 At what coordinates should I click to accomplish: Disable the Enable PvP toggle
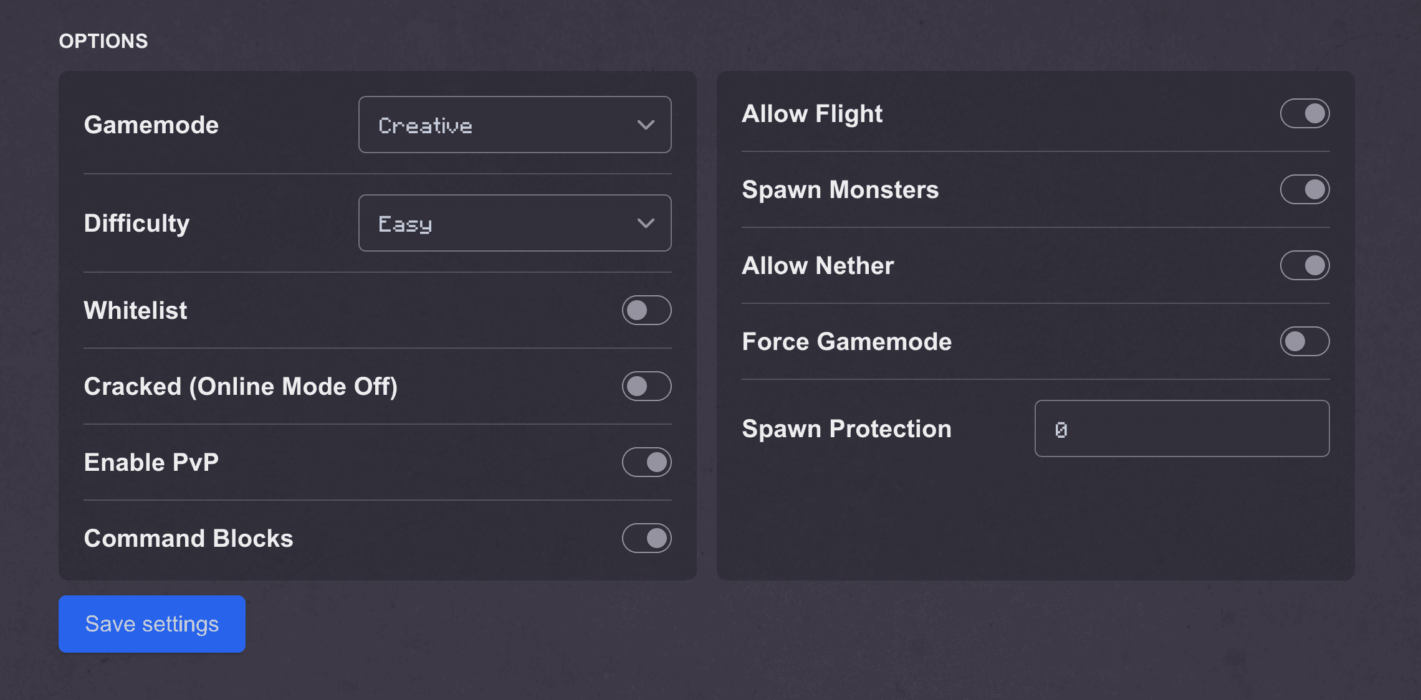646,462
